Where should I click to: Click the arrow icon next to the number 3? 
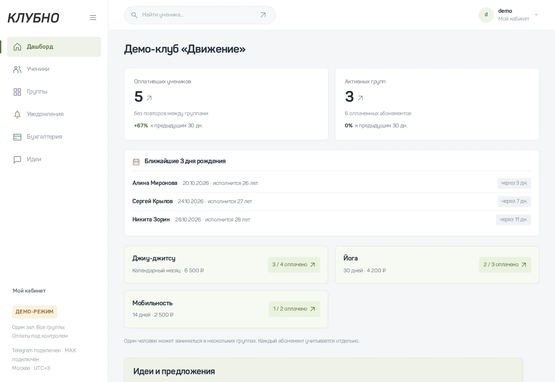tap(360, 98)
